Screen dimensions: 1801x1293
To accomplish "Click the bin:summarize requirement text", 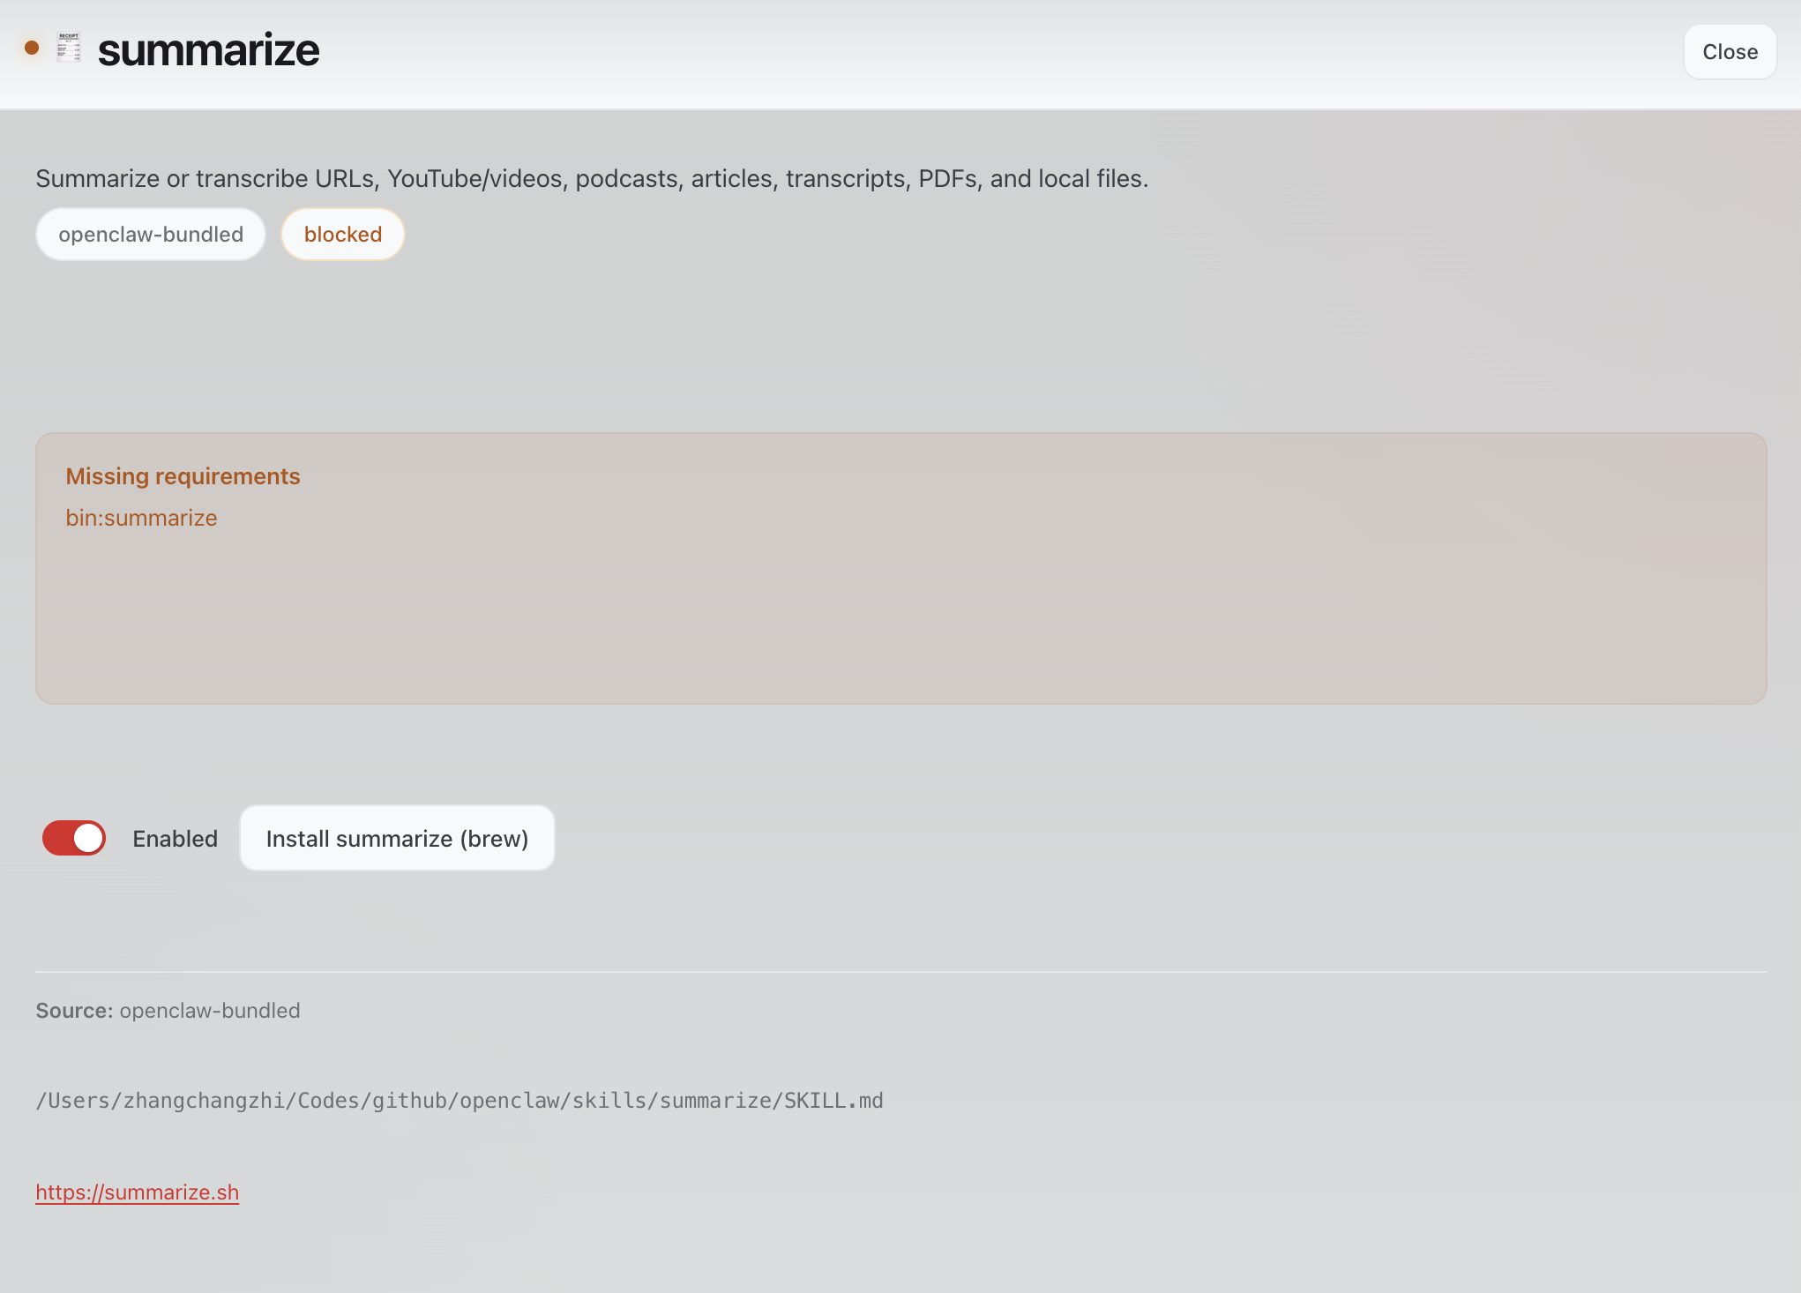I will tap(141, 518).
